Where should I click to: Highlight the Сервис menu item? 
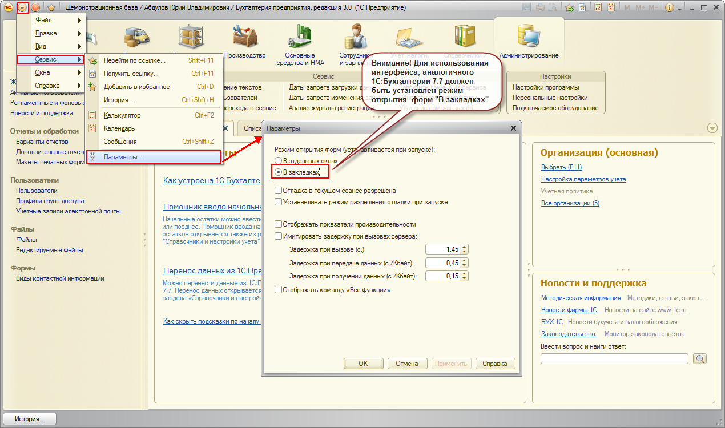click(x=51, y=59)
